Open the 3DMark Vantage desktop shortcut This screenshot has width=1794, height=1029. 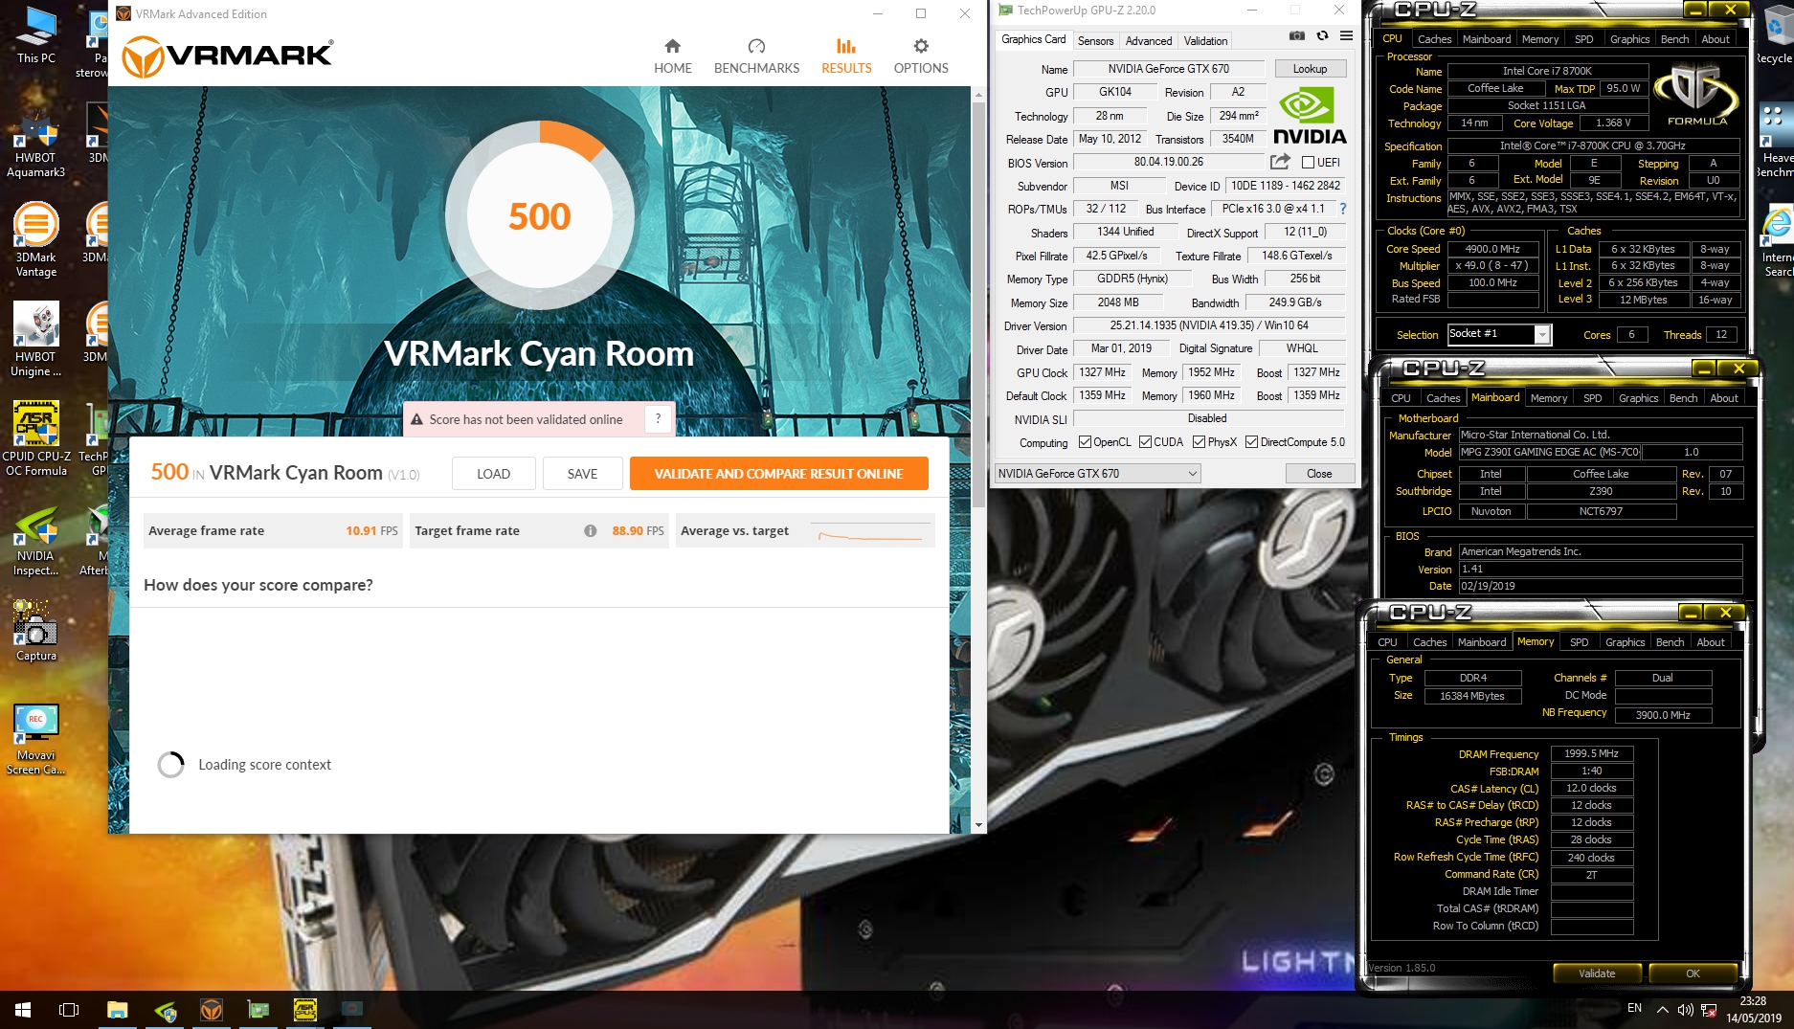pyautogui.click(x=36, y=241)
